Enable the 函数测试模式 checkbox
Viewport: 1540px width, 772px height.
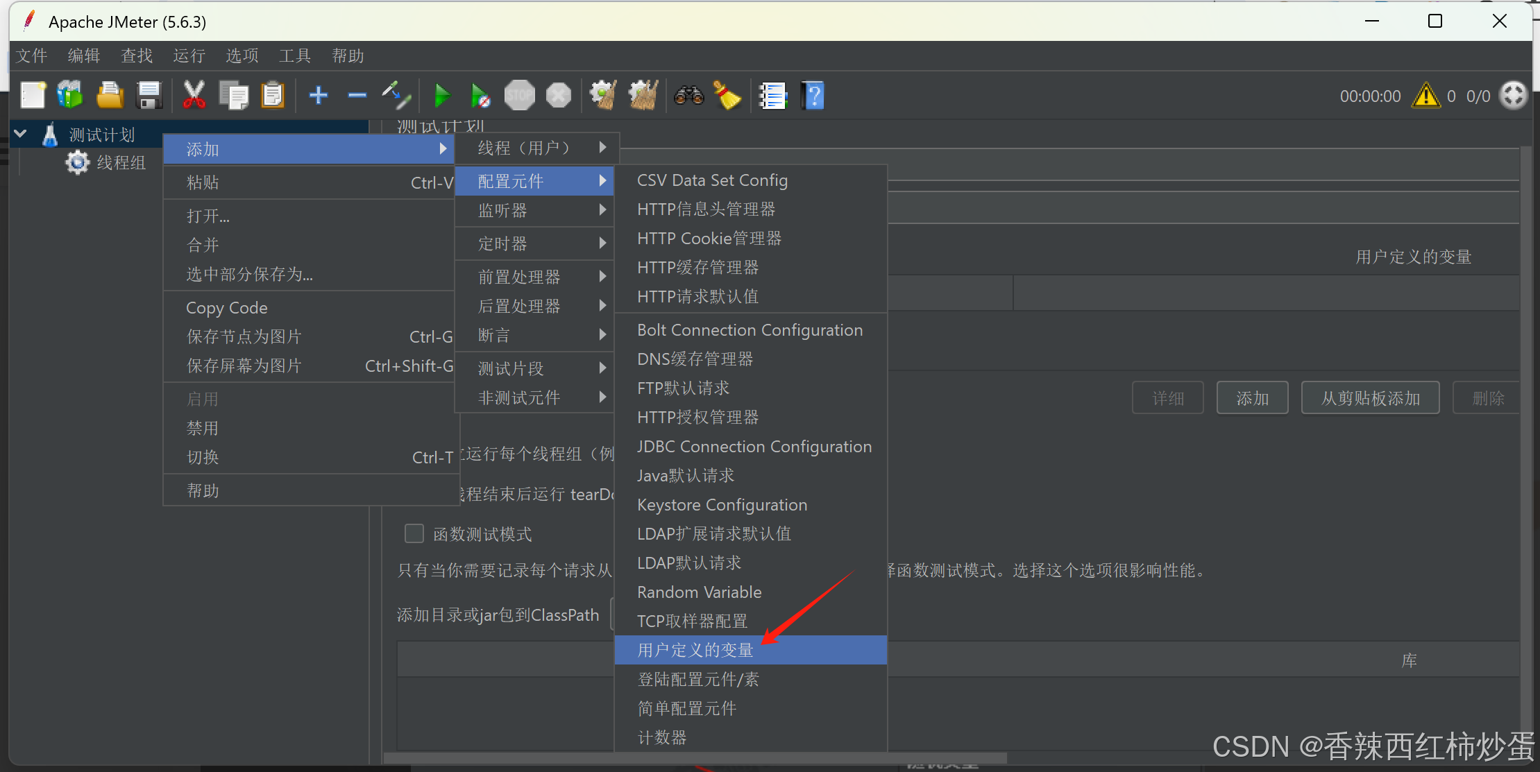tap(414, 533)
